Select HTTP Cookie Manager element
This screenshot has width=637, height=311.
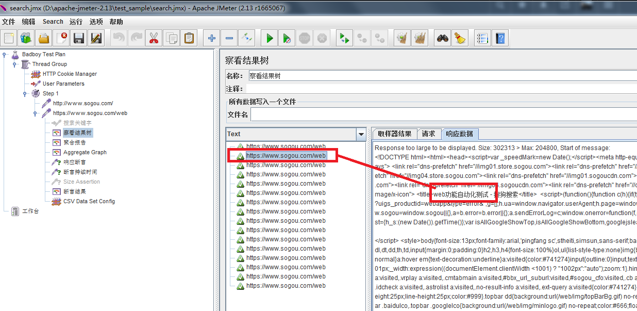point(70,74)
